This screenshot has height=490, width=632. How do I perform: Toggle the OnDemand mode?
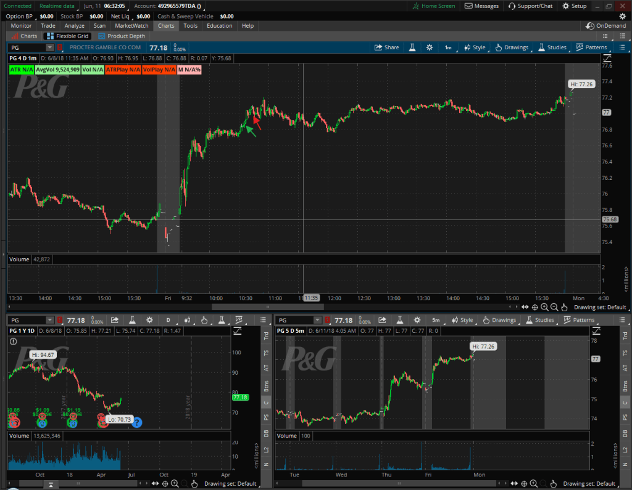click(605, 26)
